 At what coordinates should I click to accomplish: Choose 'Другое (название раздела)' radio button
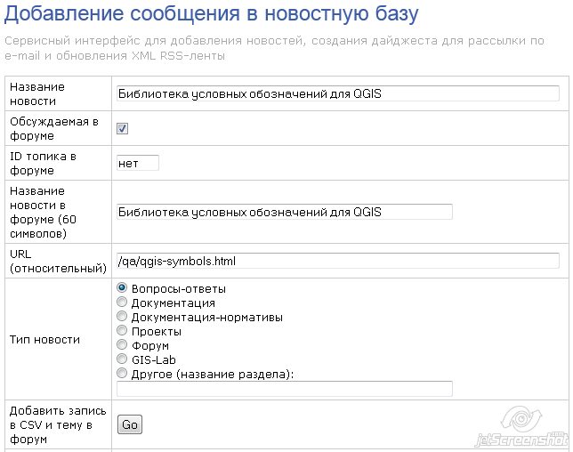pyautogui.click(x=122, y=373)
